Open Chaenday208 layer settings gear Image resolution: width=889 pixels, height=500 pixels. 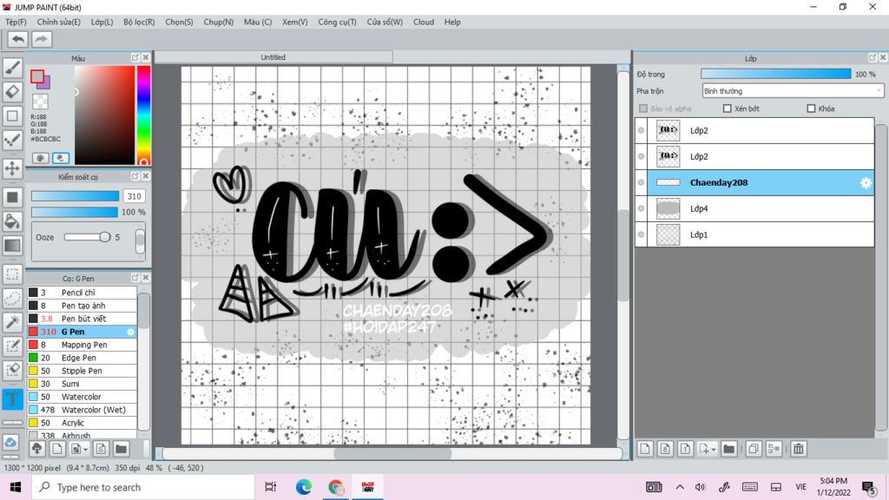point(866,182)
